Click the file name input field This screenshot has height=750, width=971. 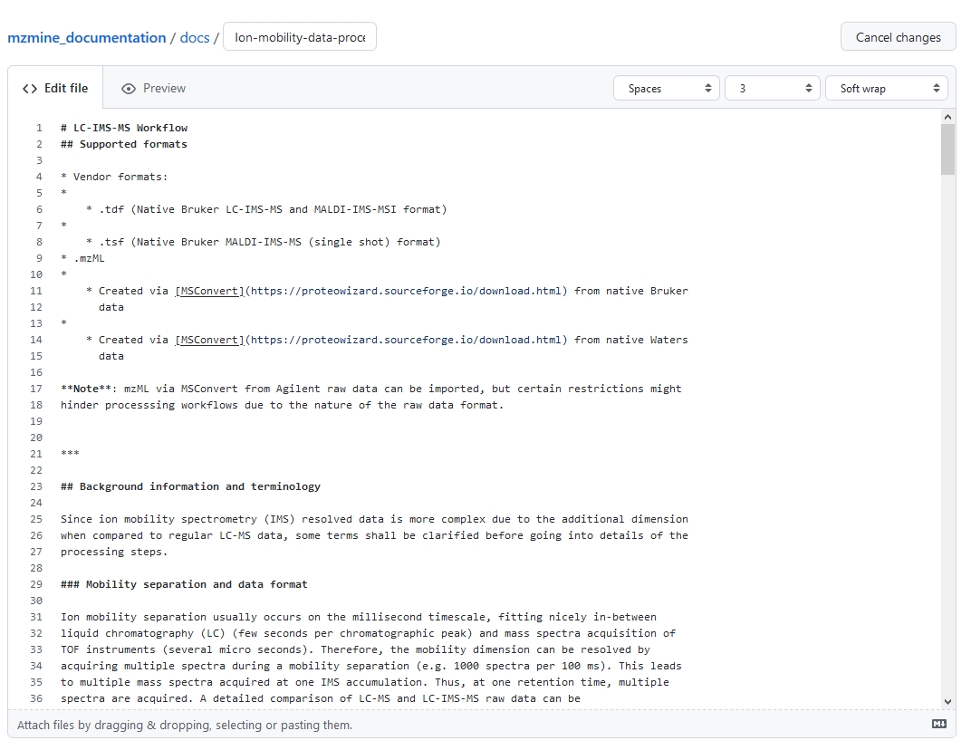300,37
